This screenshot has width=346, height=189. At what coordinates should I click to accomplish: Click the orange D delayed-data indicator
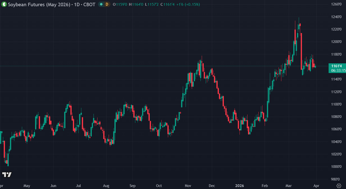click(x=107, y=4)
